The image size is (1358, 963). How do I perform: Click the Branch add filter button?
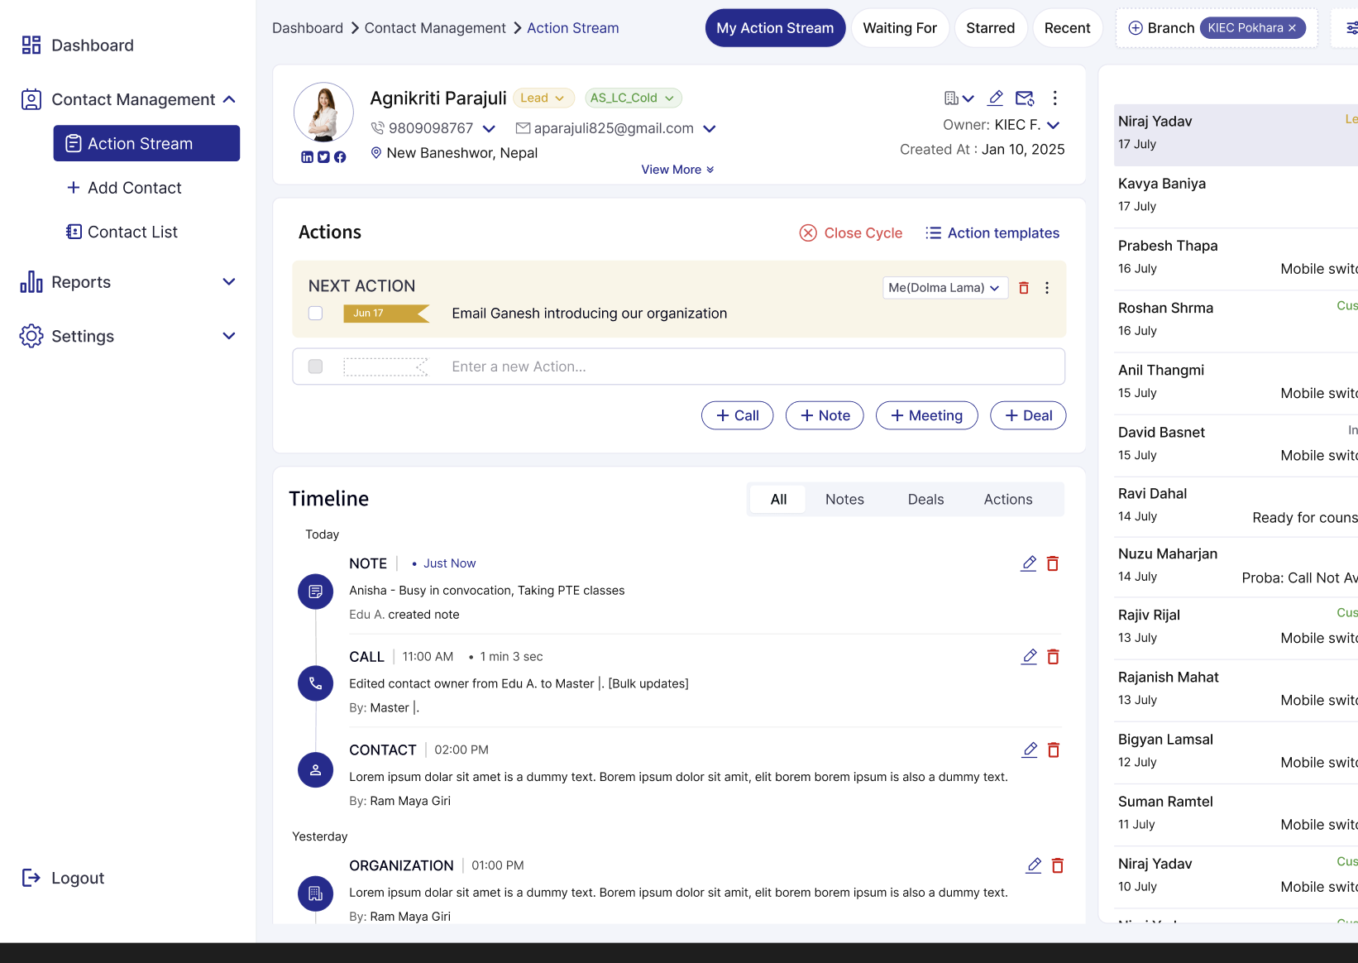pos(1162,28)
